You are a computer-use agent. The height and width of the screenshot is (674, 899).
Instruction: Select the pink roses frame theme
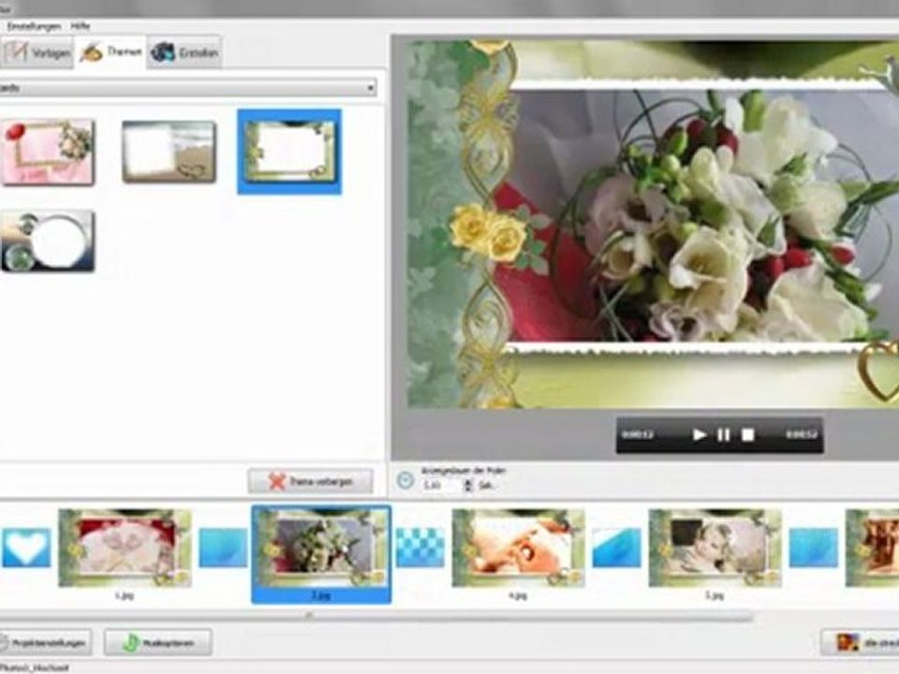tap(48, 152)
